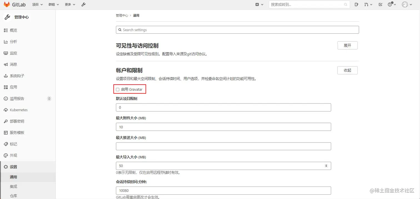Click the 设置 gear icon
Screen dimensions: 420x199
(x=6, y=167)
